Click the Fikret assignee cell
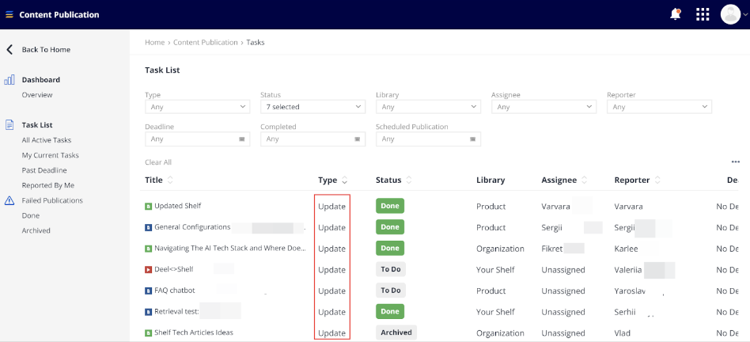The width and height of the screenshot is (750, 342). (552, 249)
